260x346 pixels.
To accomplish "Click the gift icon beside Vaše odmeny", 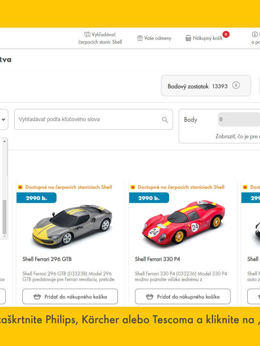I will [x=140, y=38].
